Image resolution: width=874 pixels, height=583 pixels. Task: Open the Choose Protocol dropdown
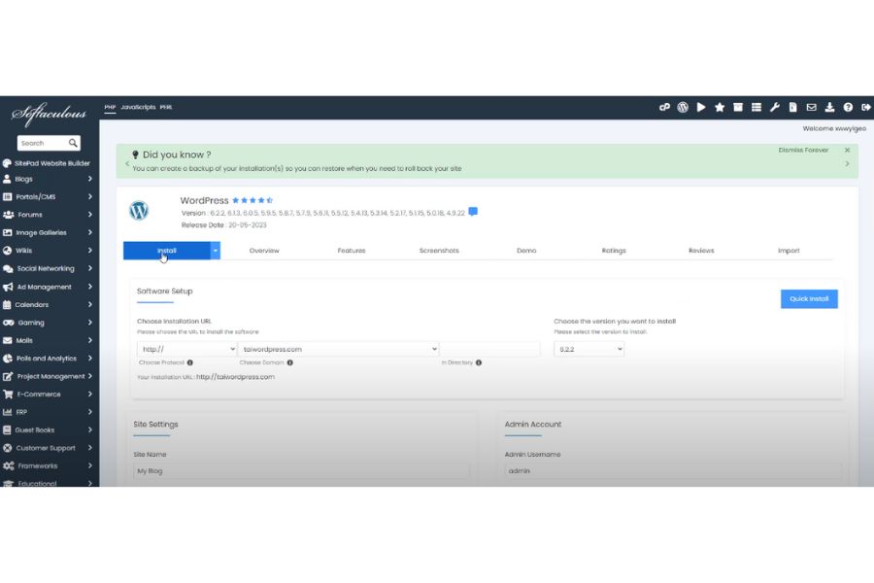(x=187, y=349)
